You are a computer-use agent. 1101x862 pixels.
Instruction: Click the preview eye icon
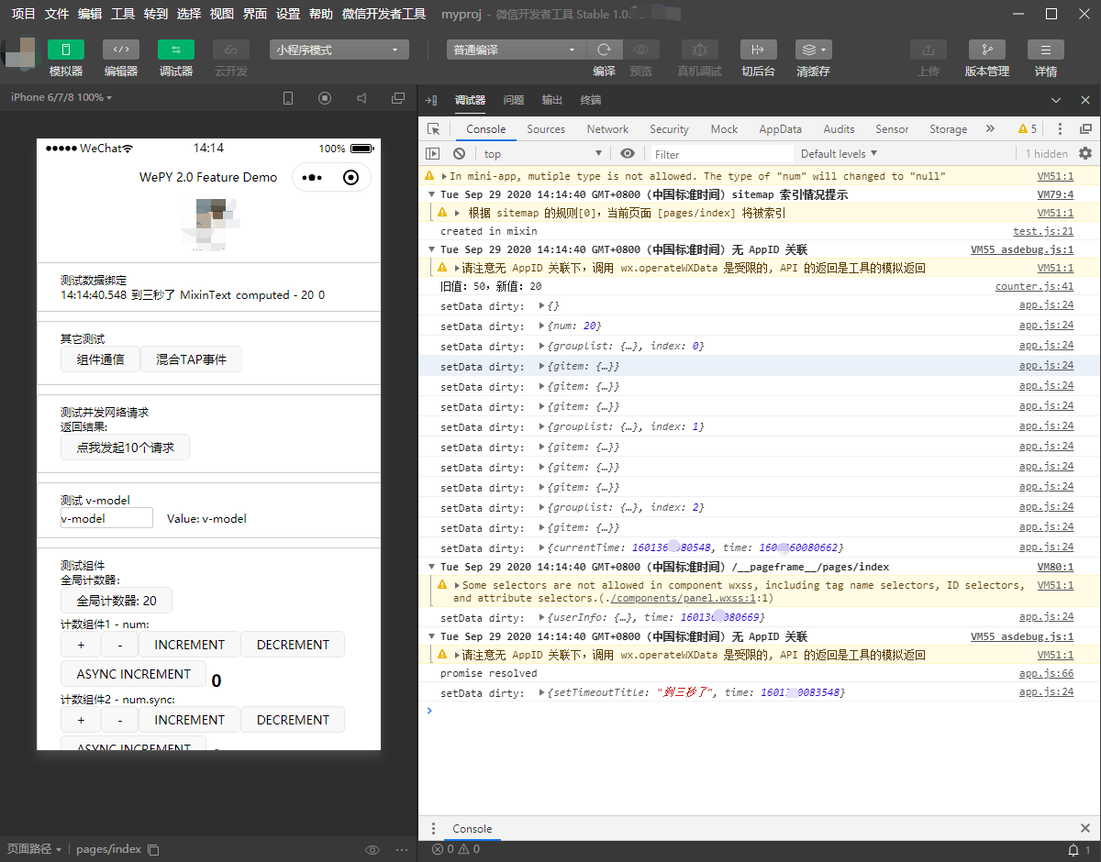point(641,50)
